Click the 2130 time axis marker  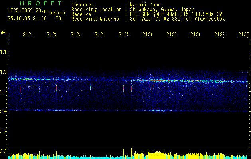244,34
